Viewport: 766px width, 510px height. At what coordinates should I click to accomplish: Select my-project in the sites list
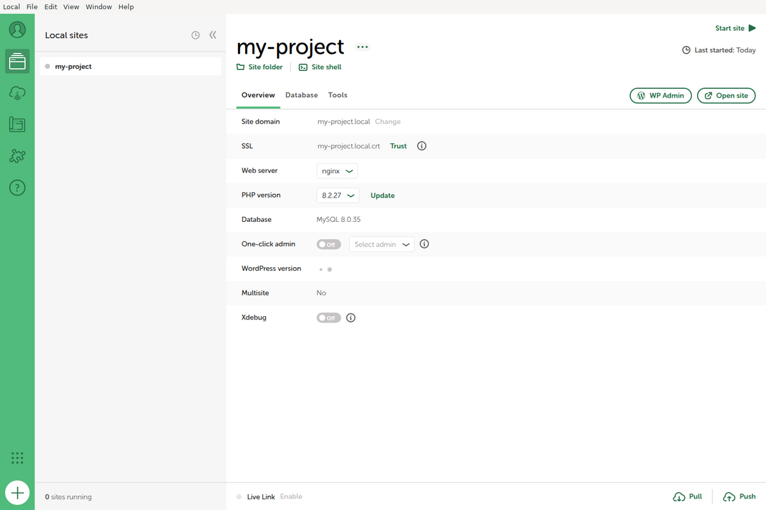click(130, 66)
